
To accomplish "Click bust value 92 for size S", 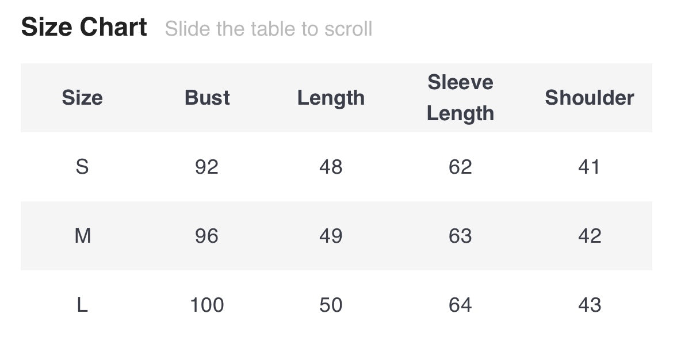I will pyautogui.click(x=207, y=167).
